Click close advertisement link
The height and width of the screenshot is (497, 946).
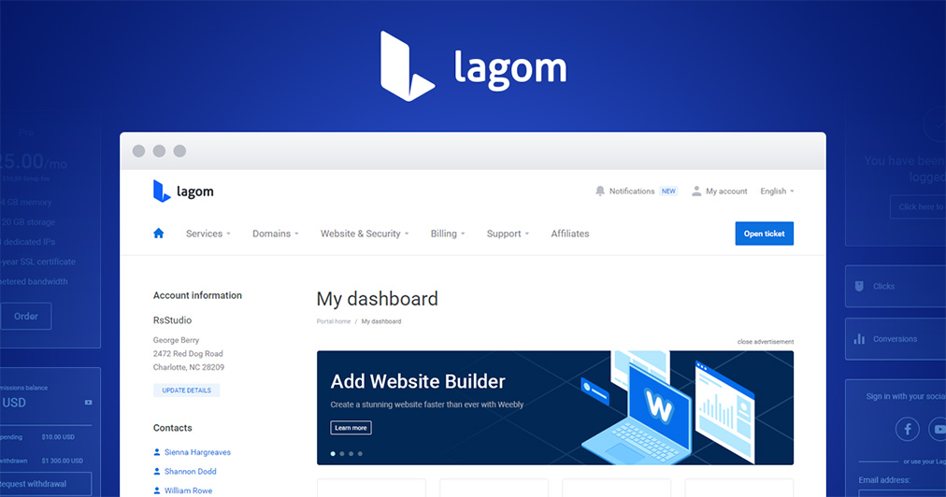point(765,341)
